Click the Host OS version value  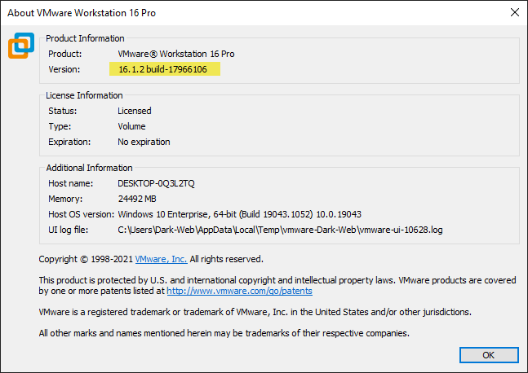coord(239,214)
